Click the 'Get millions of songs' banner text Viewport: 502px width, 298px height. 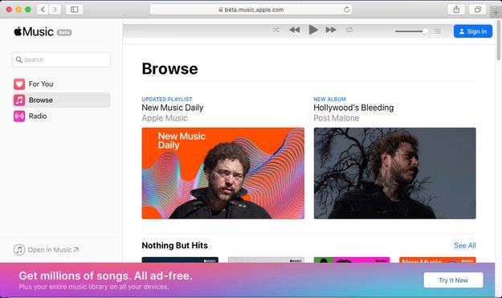[106, 276]
